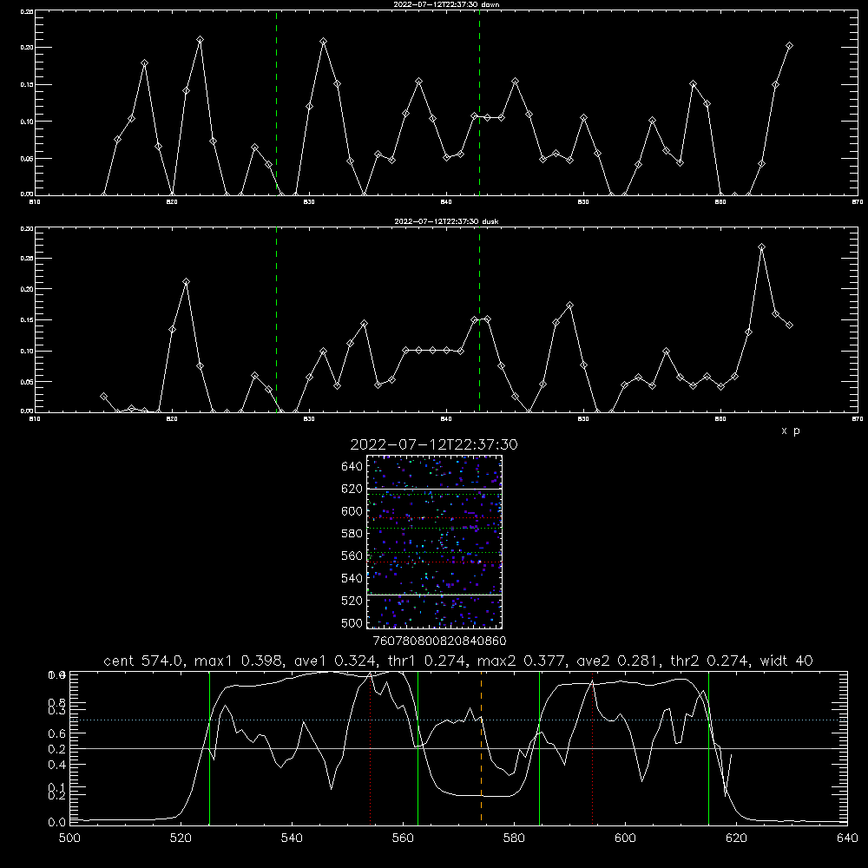Click the '640' x-axis label of bottom plot
868x868 pixels.
coord(847,838)
